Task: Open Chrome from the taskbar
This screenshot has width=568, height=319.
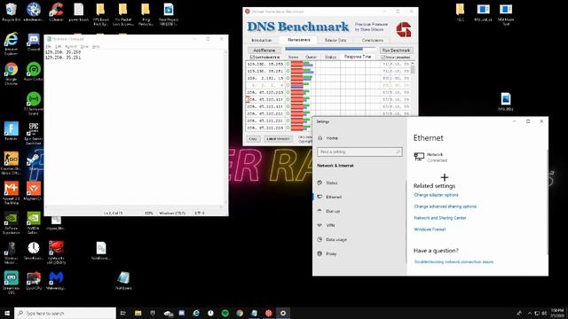Action: pos(240,313)
